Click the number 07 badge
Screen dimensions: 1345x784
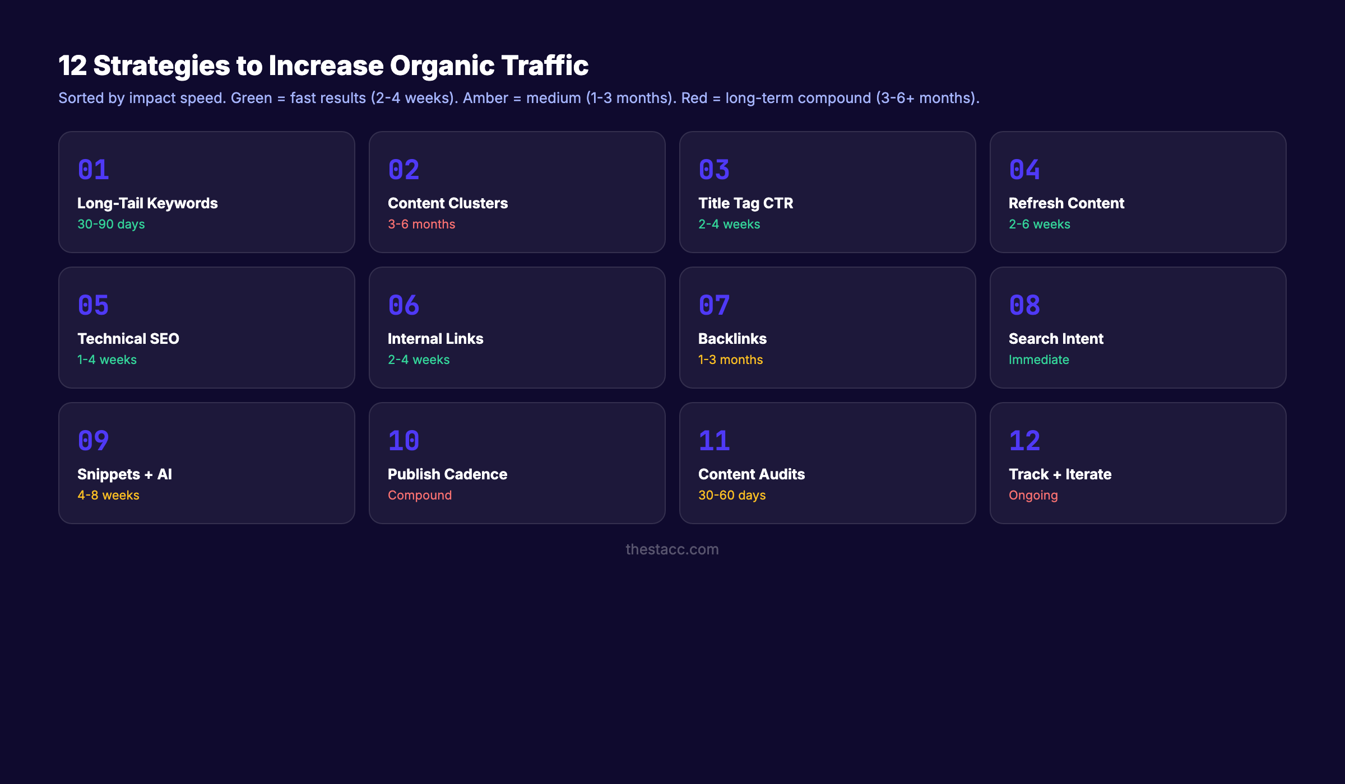click(713, 305)
